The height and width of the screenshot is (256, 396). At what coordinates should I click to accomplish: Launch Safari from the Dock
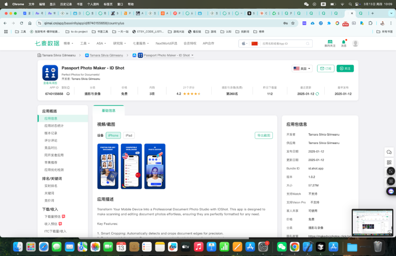44,247
